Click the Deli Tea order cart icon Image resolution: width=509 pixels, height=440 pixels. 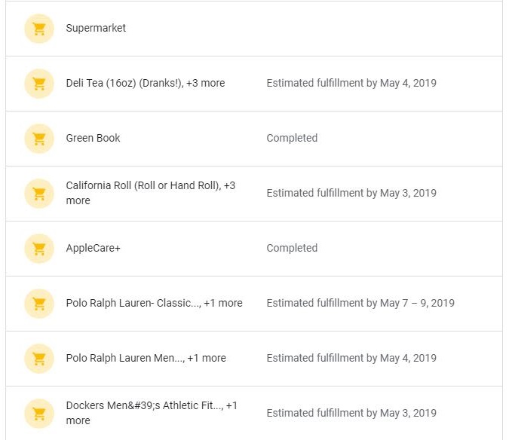39,84
